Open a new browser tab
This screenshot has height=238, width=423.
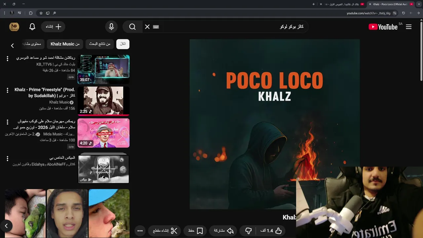(x=314, y=4)
